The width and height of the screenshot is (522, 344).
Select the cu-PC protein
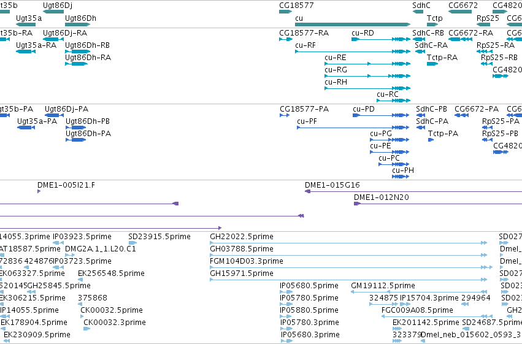394,164
